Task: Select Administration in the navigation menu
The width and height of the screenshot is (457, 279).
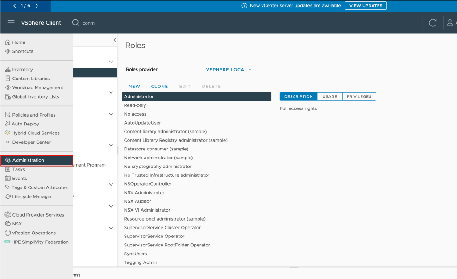Action: pyautogui.click(x=28, y=160)
